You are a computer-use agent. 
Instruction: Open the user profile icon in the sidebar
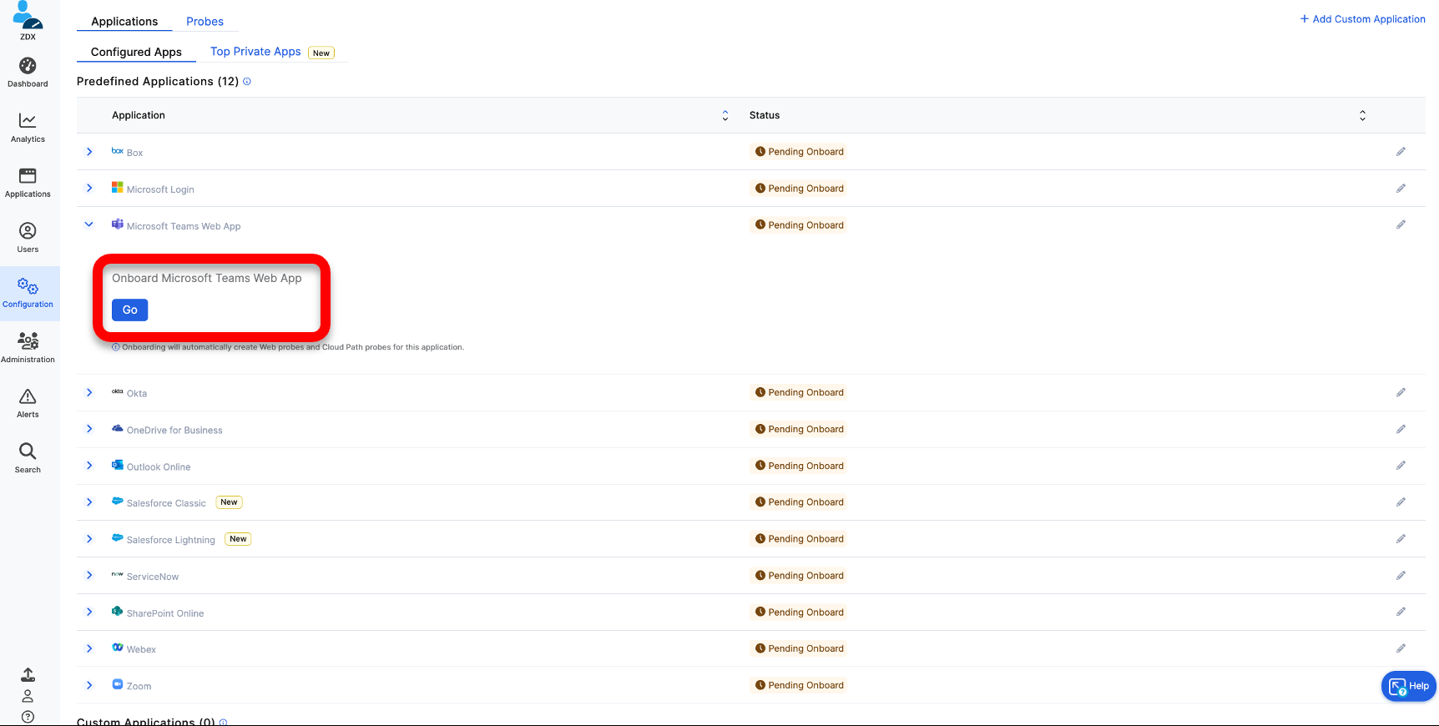[x=28, y=696]
